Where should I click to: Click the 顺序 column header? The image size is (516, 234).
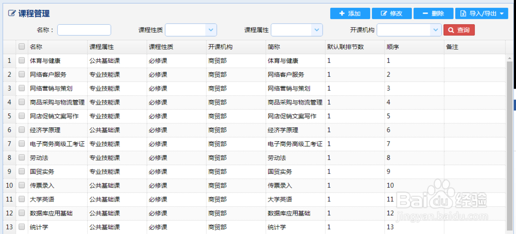(414, 47)
